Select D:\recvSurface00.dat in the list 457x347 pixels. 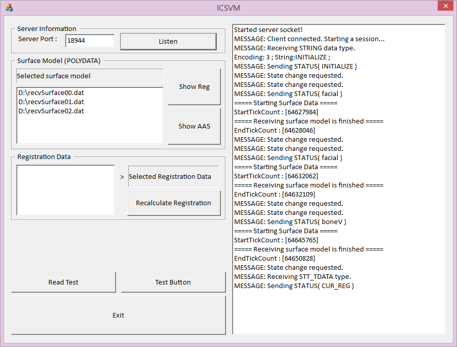(51, 93)
